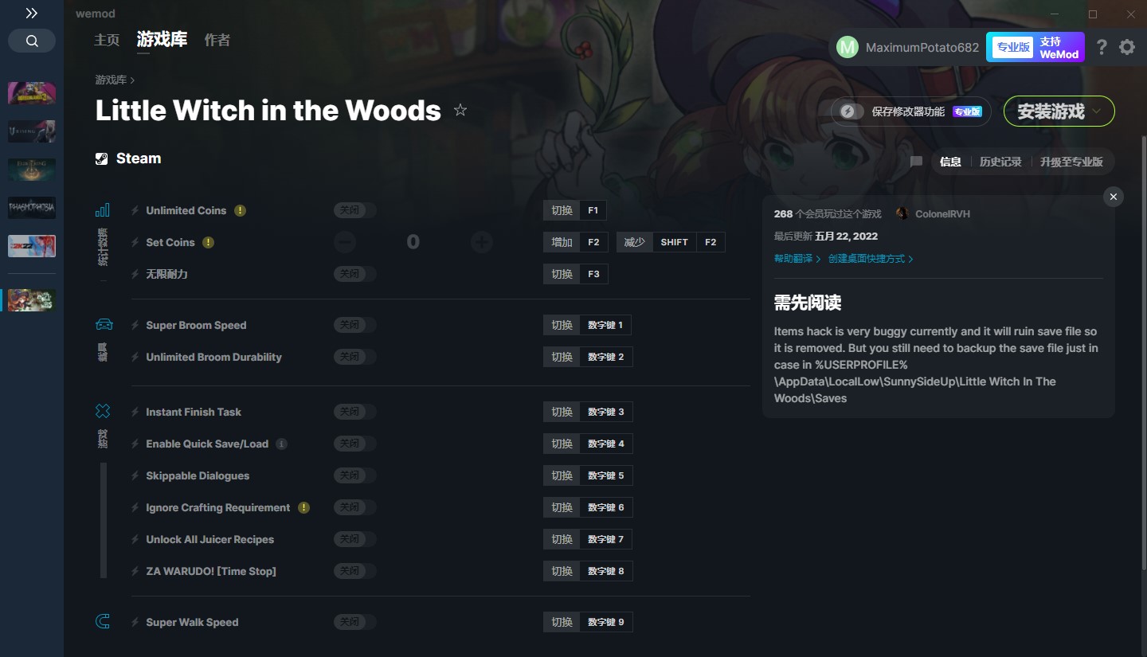The image size is (1147, 657).
Task: Go to the 主页 tab
Action: point(107,40)
